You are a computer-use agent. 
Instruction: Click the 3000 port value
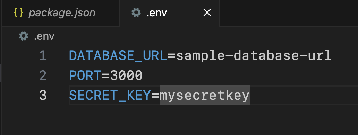click(x=127, y=75)
